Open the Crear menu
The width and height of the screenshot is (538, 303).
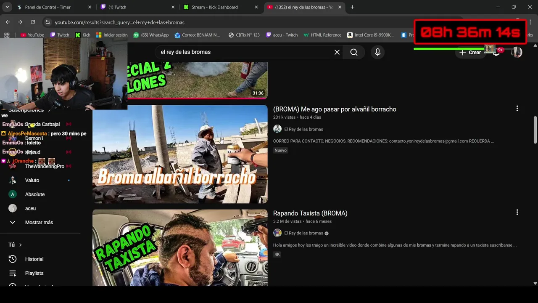(x=470, y=53)
